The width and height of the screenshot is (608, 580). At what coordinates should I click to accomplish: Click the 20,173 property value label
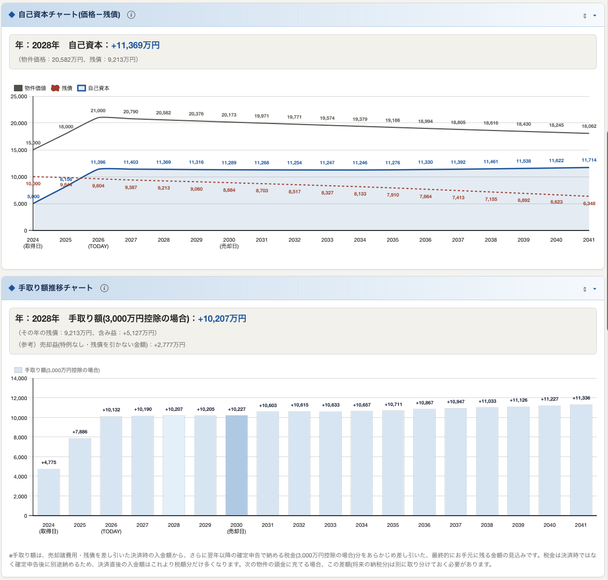tap(229, 115)
